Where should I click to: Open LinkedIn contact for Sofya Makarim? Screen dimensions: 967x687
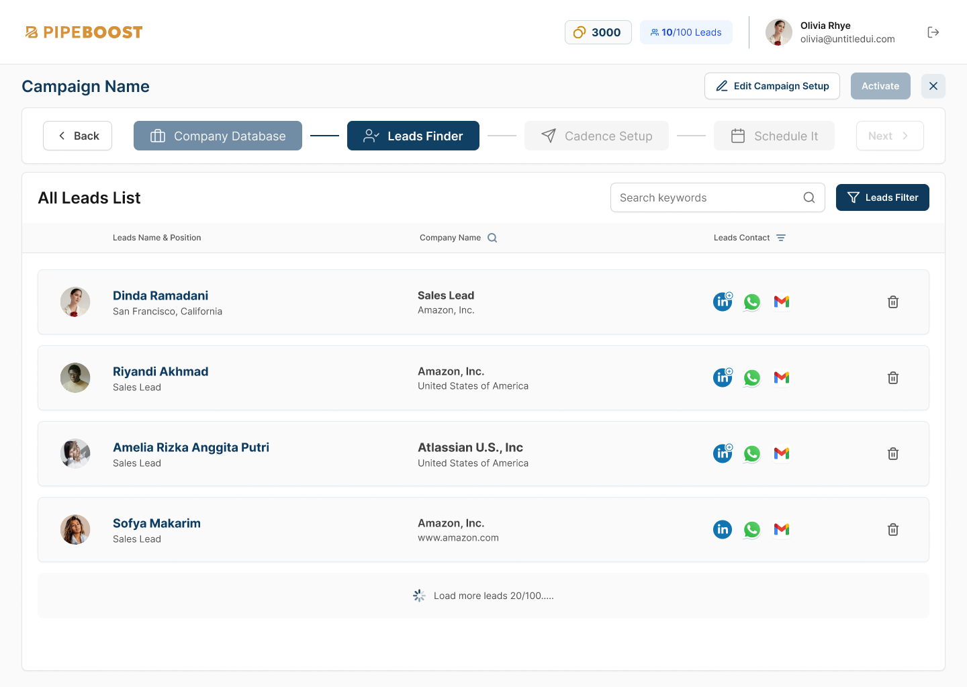pyautogui.click(x=723, y=529)
